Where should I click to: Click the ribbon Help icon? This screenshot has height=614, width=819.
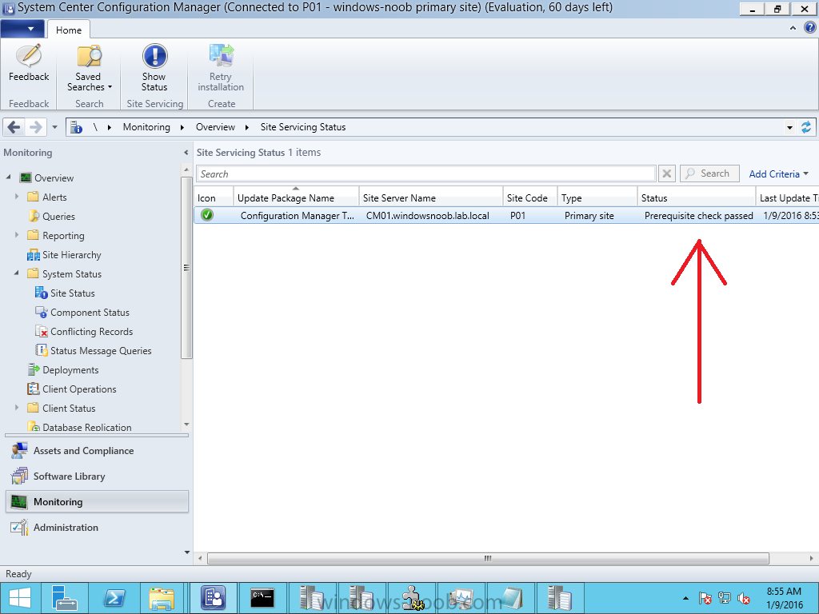[809, 28]
